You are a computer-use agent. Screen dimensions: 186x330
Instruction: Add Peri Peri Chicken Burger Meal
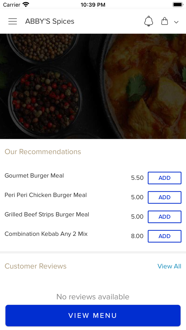[x=164, y=197]
